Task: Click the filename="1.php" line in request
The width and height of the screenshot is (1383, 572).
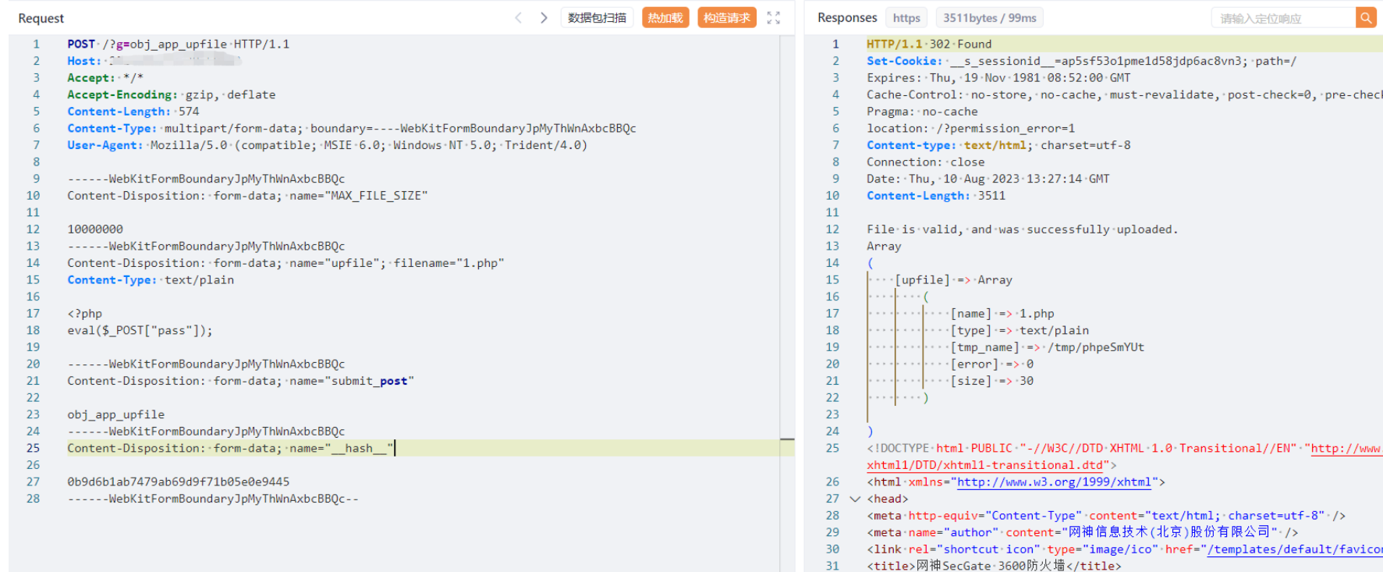Action: pyautogui.click(x=285, y=263)
